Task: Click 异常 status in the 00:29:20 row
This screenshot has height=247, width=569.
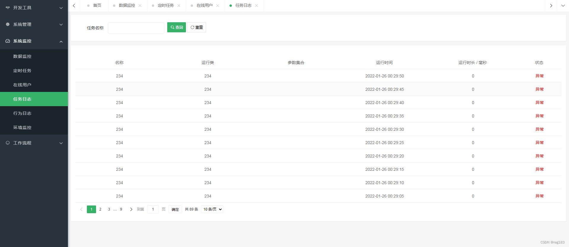Action: coord(540,156)
